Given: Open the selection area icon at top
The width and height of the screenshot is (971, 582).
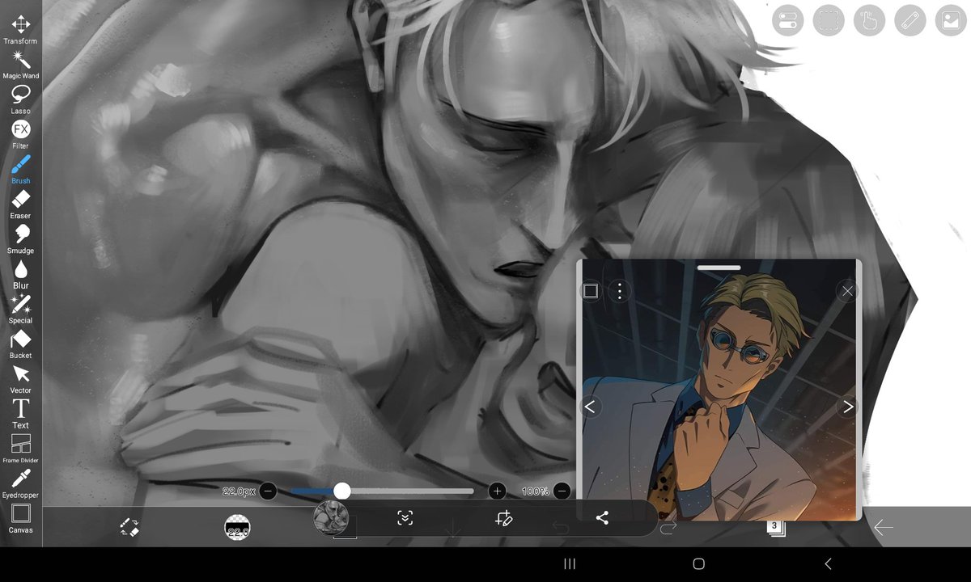Looking at the screenshot, I should point(829,20).
